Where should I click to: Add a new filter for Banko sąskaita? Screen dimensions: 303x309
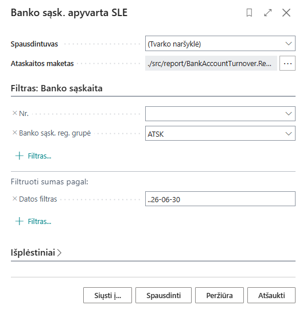[40, 156]
